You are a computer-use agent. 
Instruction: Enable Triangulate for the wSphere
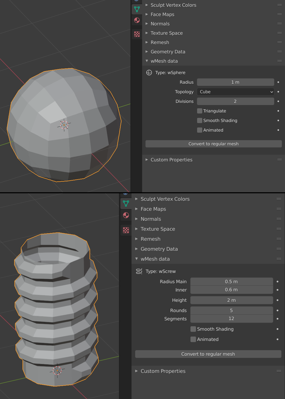199,111
